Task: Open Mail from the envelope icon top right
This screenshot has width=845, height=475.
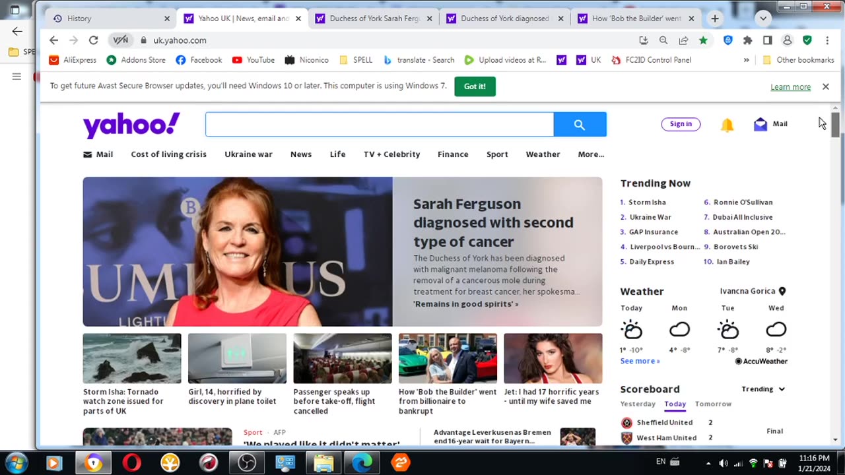Action: point(760,124)
